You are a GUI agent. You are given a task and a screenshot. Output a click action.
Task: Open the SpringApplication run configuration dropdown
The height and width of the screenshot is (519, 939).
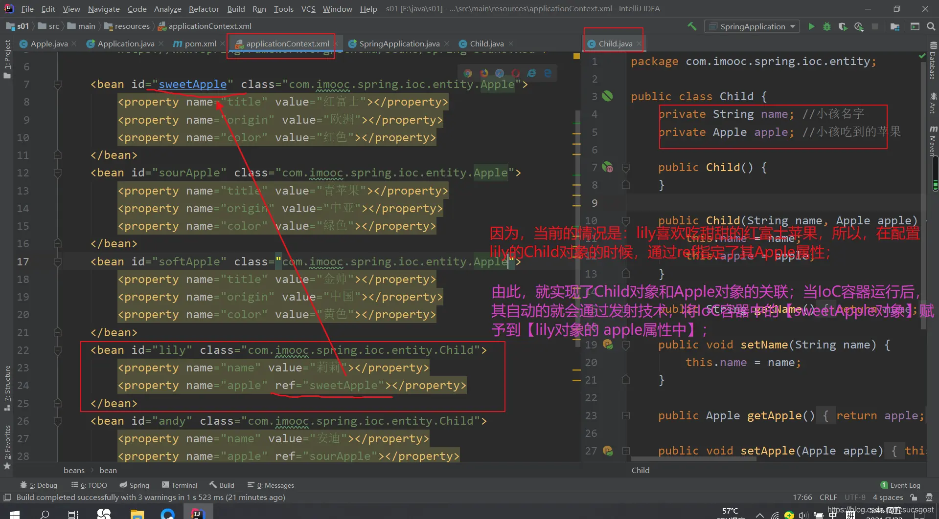752,26
